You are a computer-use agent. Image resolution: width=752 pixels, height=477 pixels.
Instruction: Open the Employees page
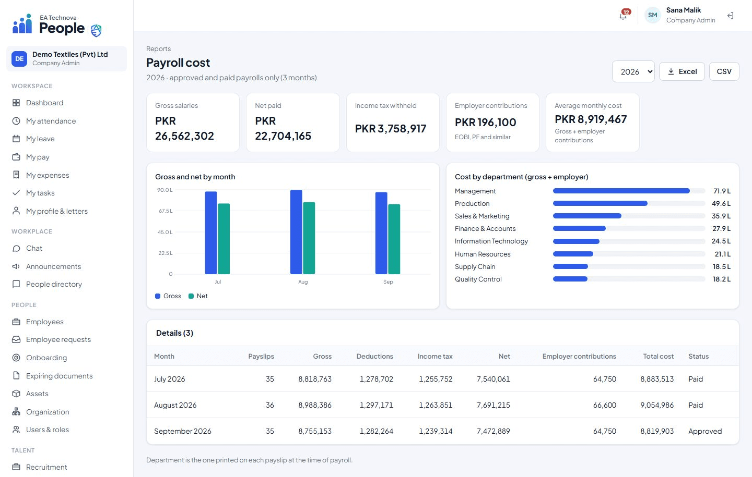point(66,322)
